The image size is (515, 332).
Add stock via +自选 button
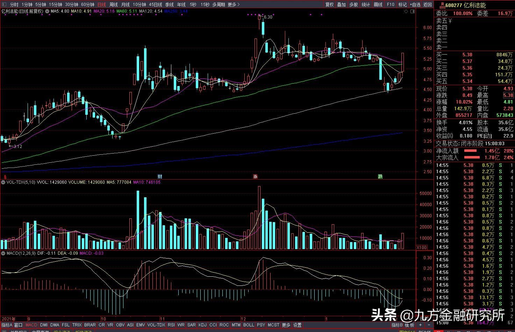pyautogui.click(x=415, y=5)
